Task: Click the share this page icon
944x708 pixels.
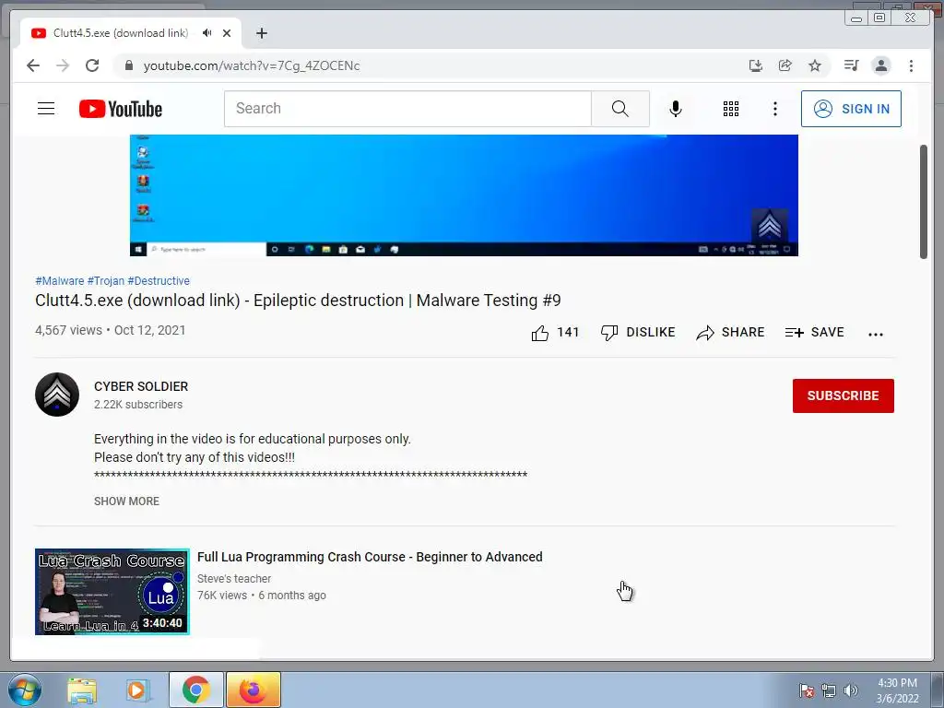Action: (785, 65)
